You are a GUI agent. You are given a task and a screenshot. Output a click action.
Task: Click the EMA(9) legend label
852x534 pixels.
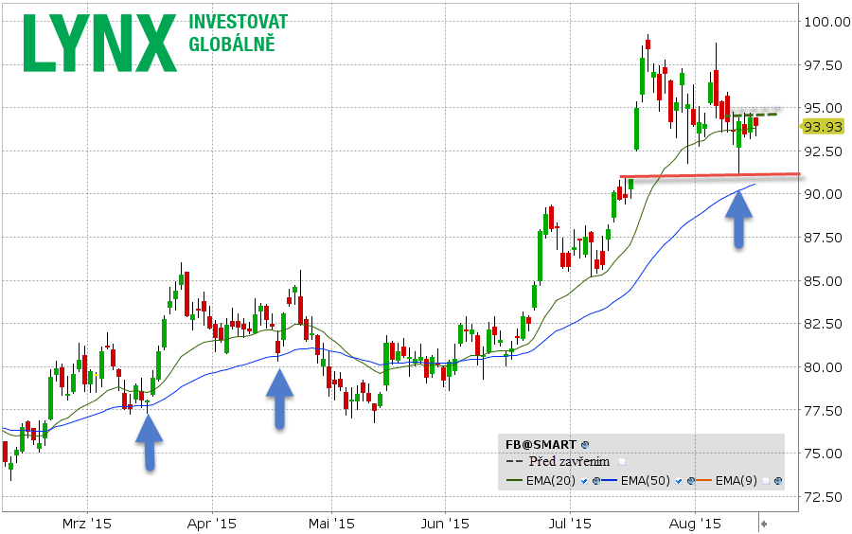(x=736, y=481)
